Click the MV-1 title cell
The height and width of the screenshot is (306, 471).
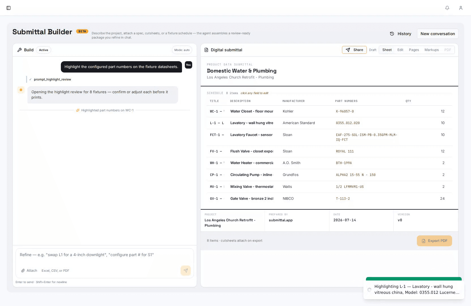point(217,187)
